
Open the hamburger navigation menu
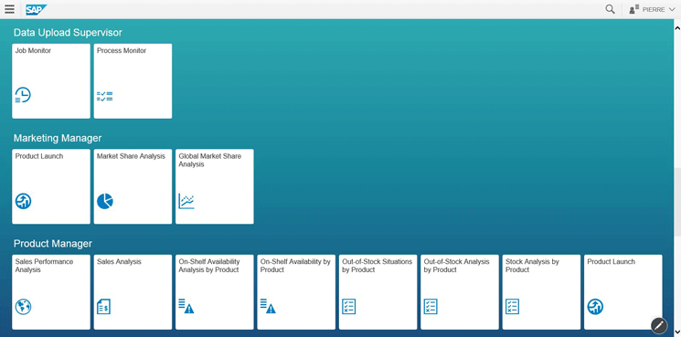(9, 9)
